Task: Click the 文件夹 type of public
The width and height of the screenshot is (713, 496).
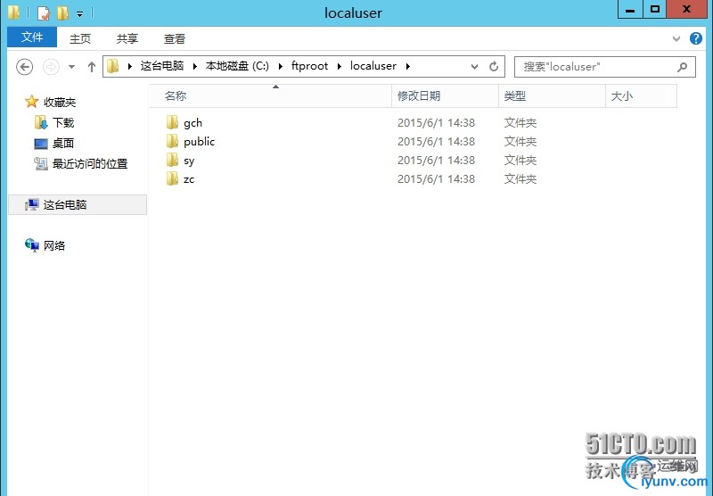Action: click(x=520, y=142)
